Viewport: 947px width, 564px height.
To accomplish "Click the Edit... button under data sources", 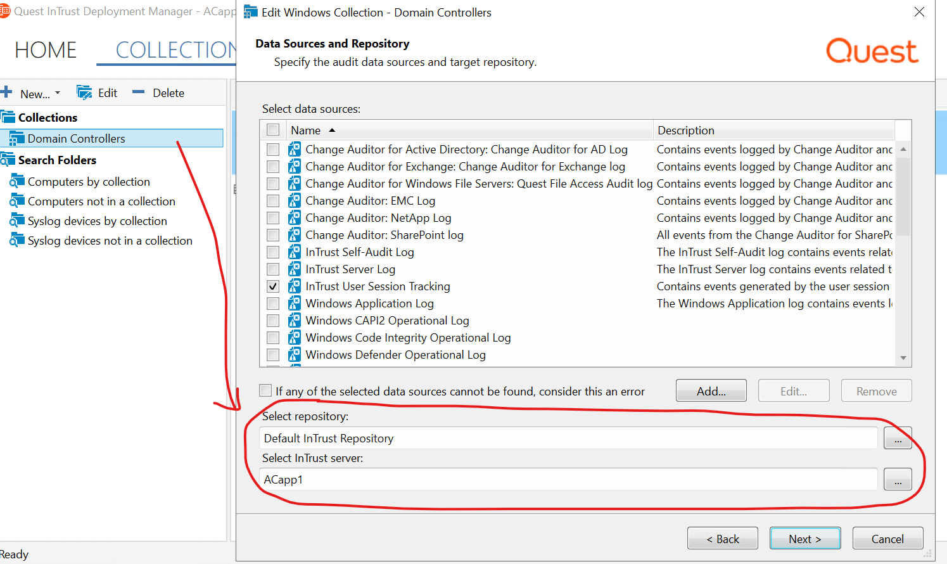I will coord(794,391).
